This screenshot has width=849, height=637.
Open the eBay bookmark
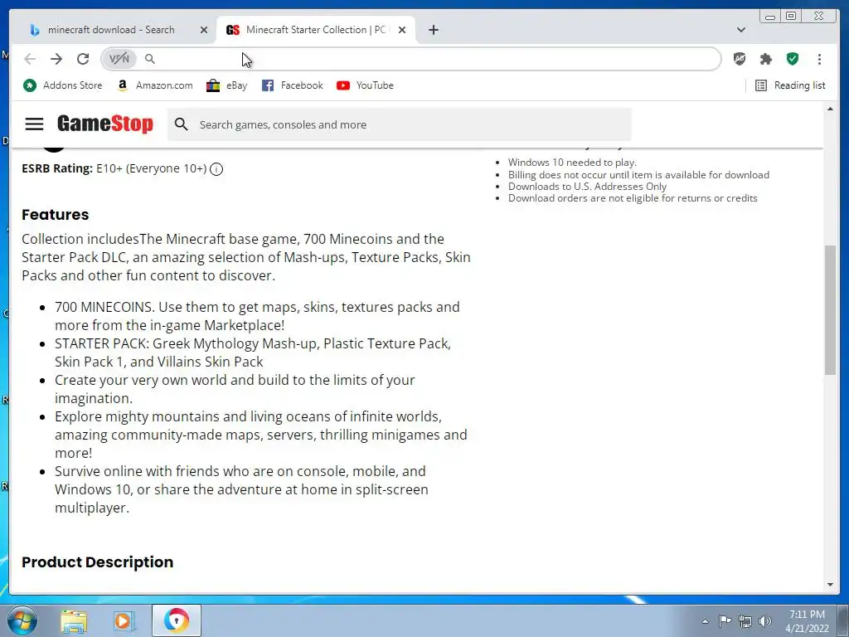point(227,85)
